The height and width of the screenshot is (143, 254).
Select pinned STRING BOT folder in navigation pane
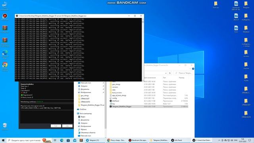84,99
